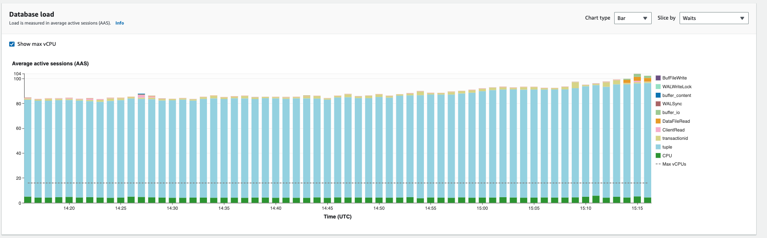
Task: Select the BufFileWrite legend label
Action: 675,78
